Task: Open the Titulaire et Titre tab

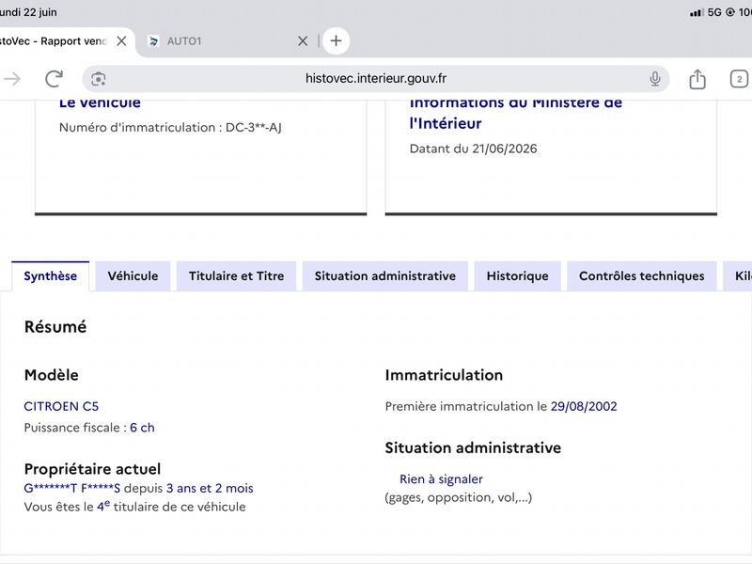Action: point(237,275)
